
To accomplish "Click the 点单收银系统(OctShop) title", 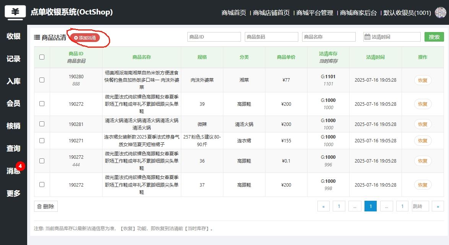I will (x=72, y=12).
